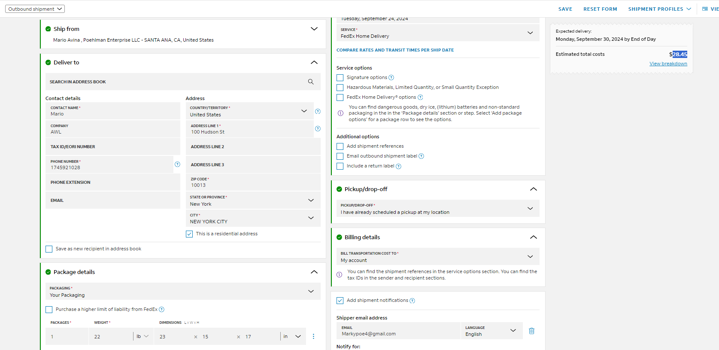Click the dangerous goods info icon
719x350 pixels.
click(340, 113)
